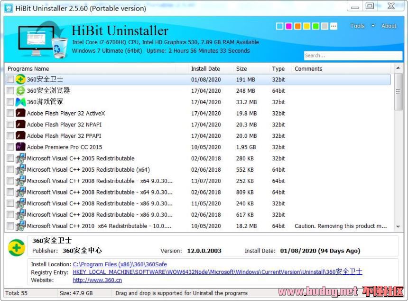Select checkbox for Adobe Premiere Pro CC 2015
408x301 pixels.
[10, 147]
